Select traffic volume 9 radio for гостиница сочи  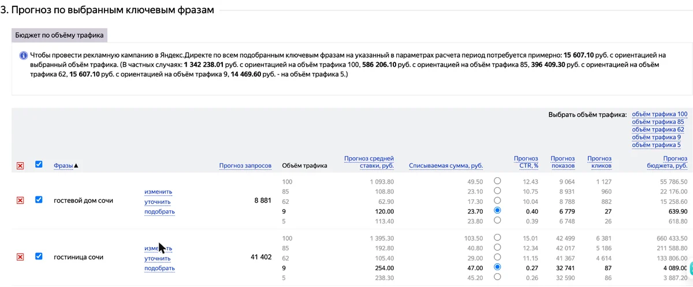point(497,267)
